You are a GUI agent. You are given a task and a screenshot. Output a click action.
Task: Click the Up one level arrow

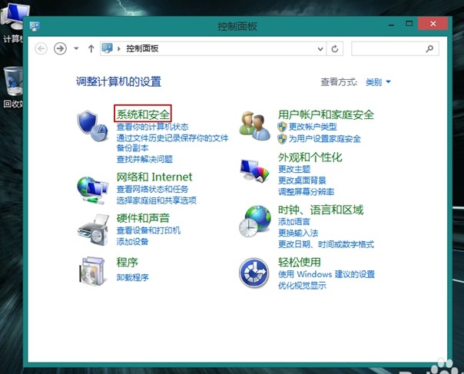(91, 48)
